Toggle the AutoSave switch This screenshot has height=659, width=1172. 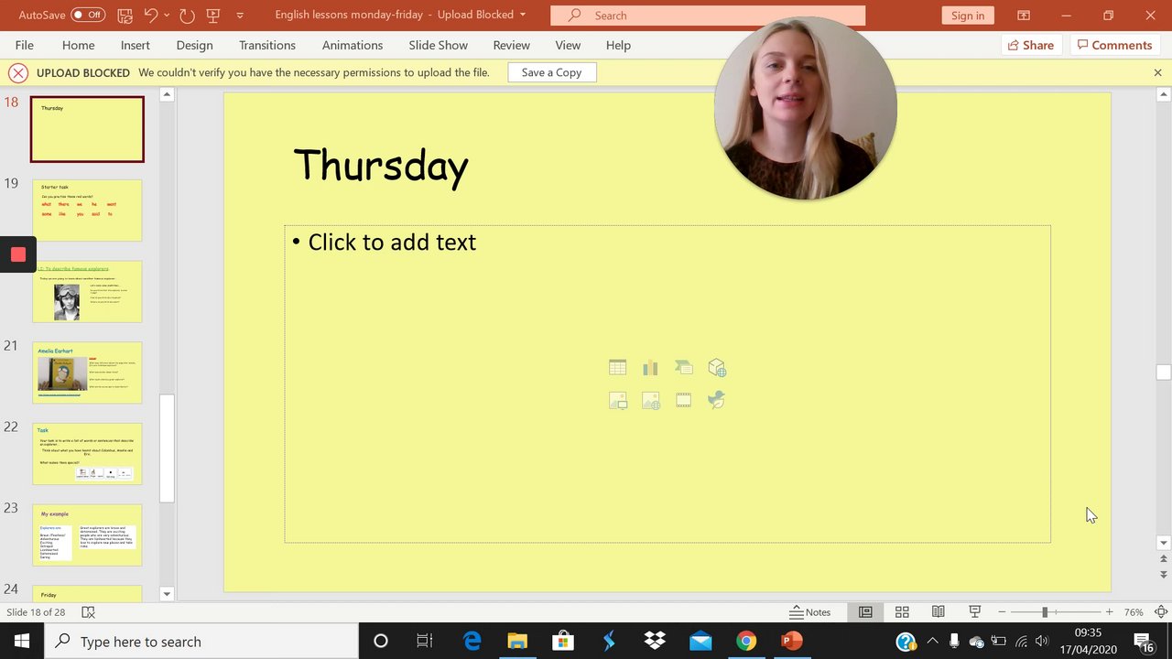coord(88,15)
